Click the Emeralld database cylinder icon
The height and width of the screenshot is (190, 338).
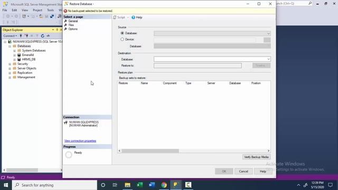(x=19, y=55)
